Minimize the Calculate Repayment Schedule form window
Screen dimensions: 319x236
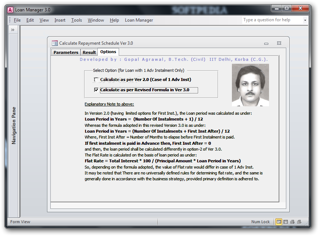[266, 44]
